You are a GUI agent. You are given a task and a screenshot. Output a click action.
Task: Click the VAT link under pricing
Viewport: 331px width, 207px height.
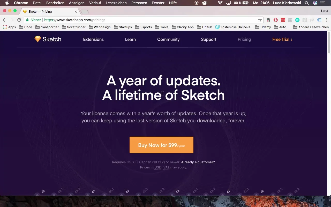(x=166, y=167)
